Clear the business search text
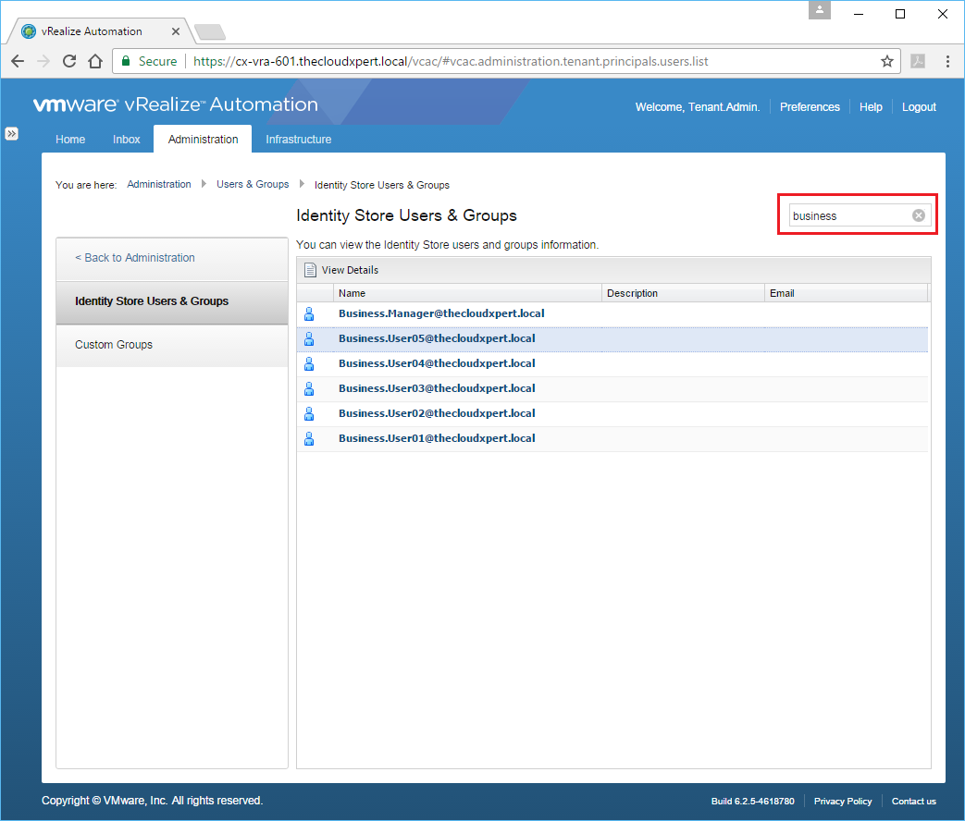The width and height of the screenshot is (965, 821). (x=918, y=215)
